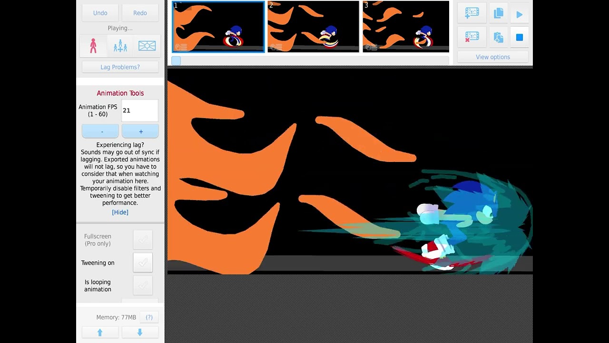
Task: Click the [Hide] link under lag notice
Action: point(120,212)
